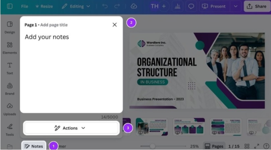Toggle the Notes button
Image resolution: width=271 pixels, height=150 pixels.
click(x=34, y=146)
